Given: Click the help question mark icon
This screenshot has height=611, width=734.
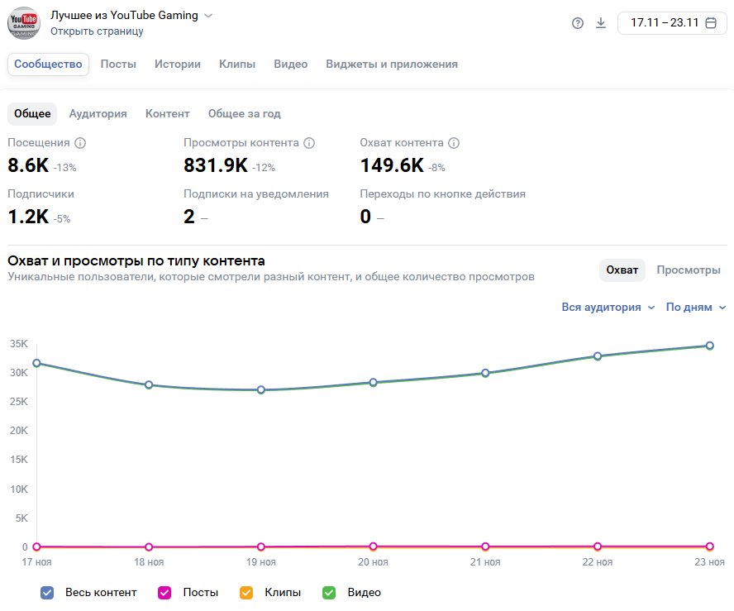Looking at the screenshot, I should click(578, 23).
